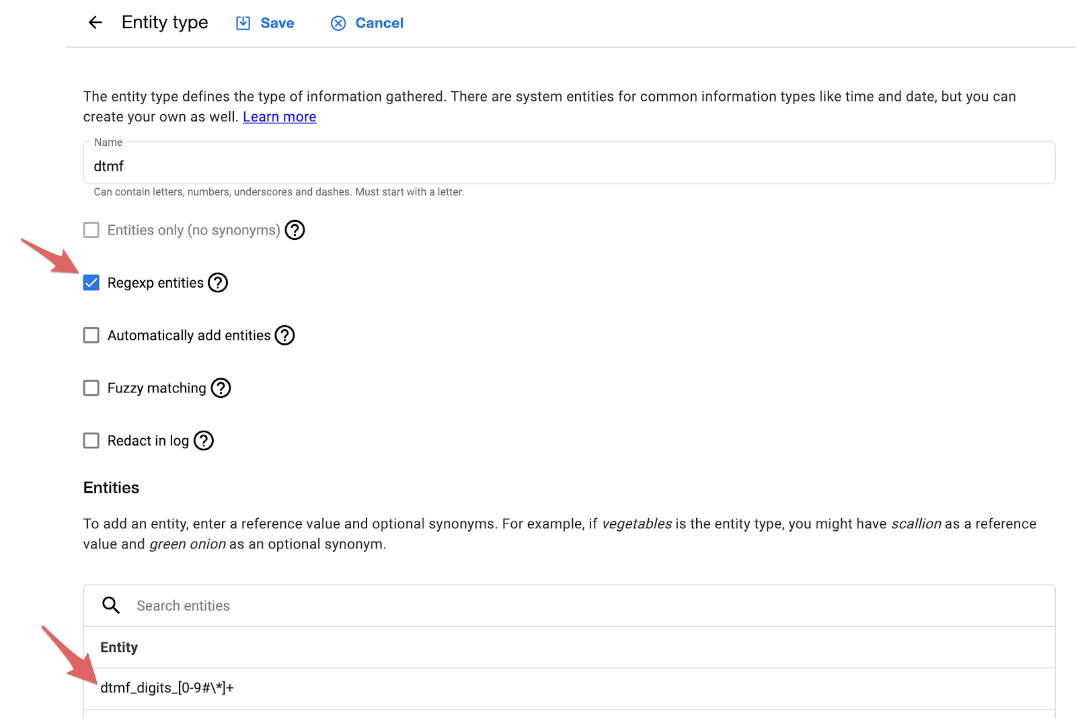Open the Learn more link

tap(280, 117)
